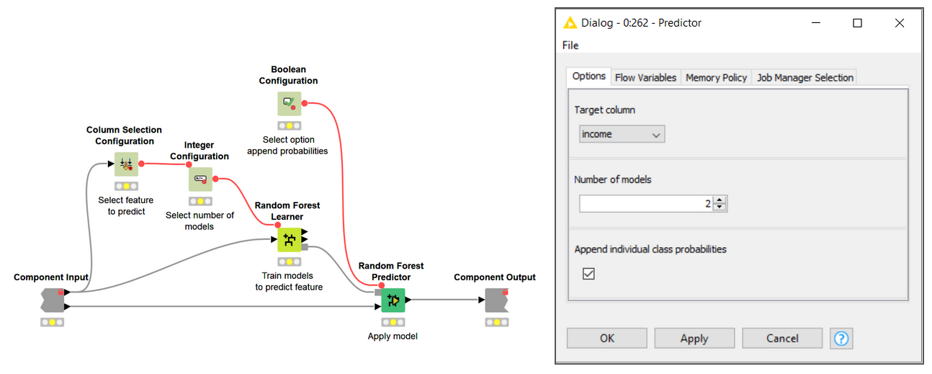Select the Integer Configuration node icon
The width and height of the screenshot is (932, 374).
tap(200, 179)
